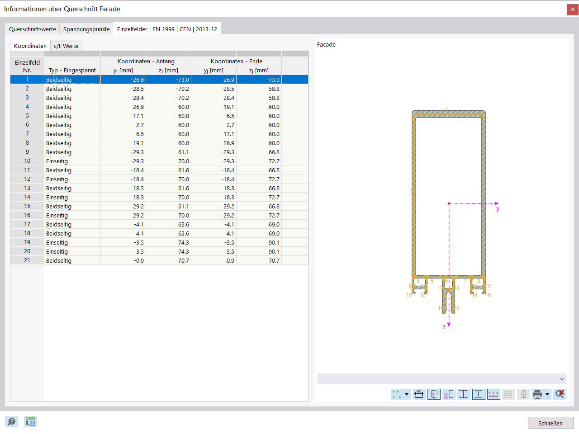The height and width of the screenshot is (434, 579).
Task: Select row number 2 in the table
Action: 27,89
